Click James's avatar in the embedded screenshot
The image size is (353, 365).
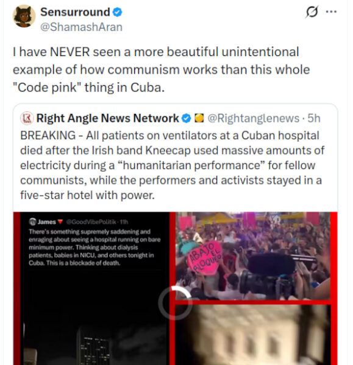tap(32, 221)
